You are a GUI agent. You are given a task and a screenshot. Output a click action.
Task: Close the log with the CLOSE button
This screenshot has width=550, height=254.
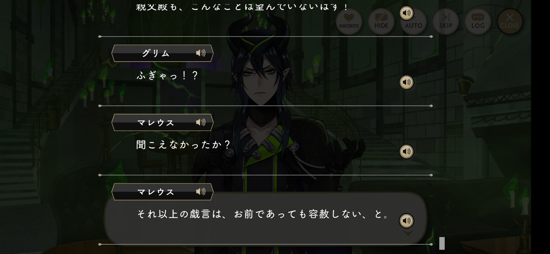coord(510,21)
